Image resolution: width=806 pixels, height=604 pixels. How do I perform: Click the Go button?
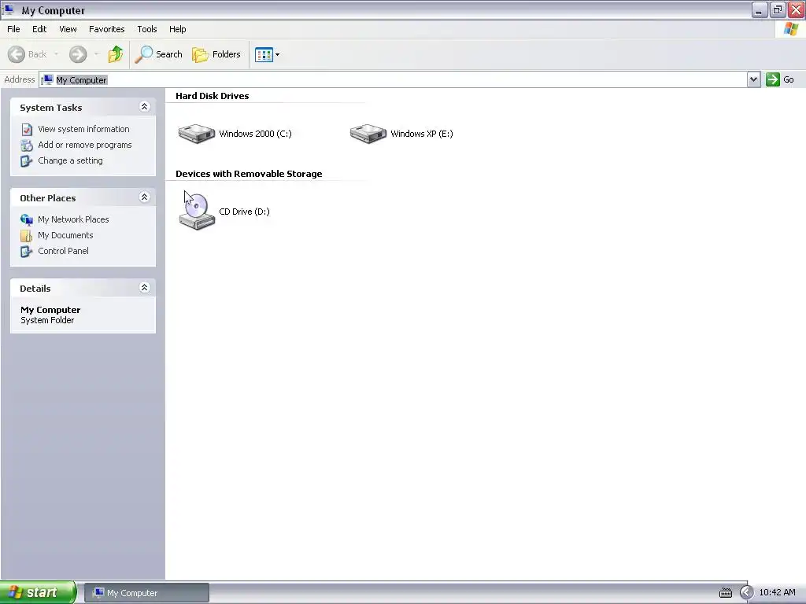(780, 79)
